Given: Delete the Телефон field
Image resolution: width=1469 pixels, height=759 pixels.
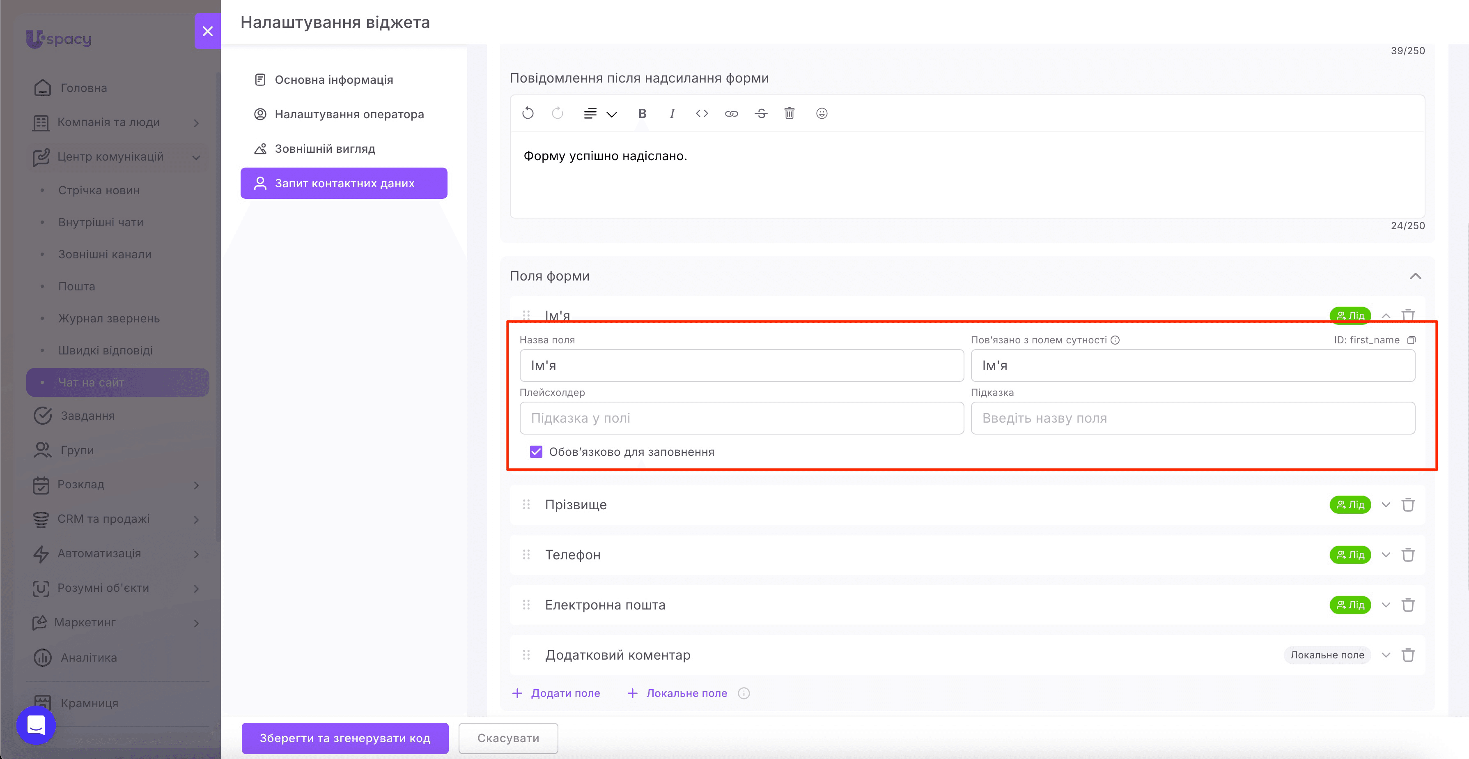Looking at the screenshot, I should click(1408, 555).
